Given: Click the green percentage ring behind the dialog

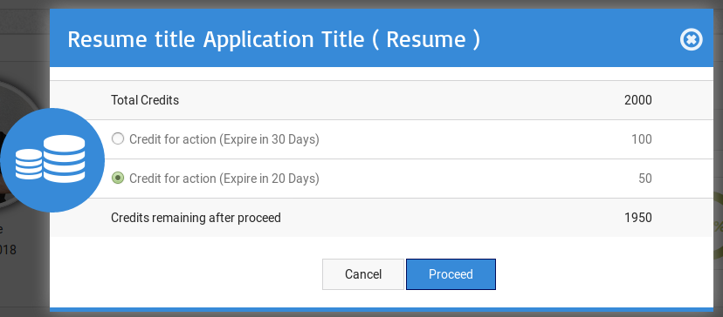Looking at the screenshot, I should click(x=718, y=226).
